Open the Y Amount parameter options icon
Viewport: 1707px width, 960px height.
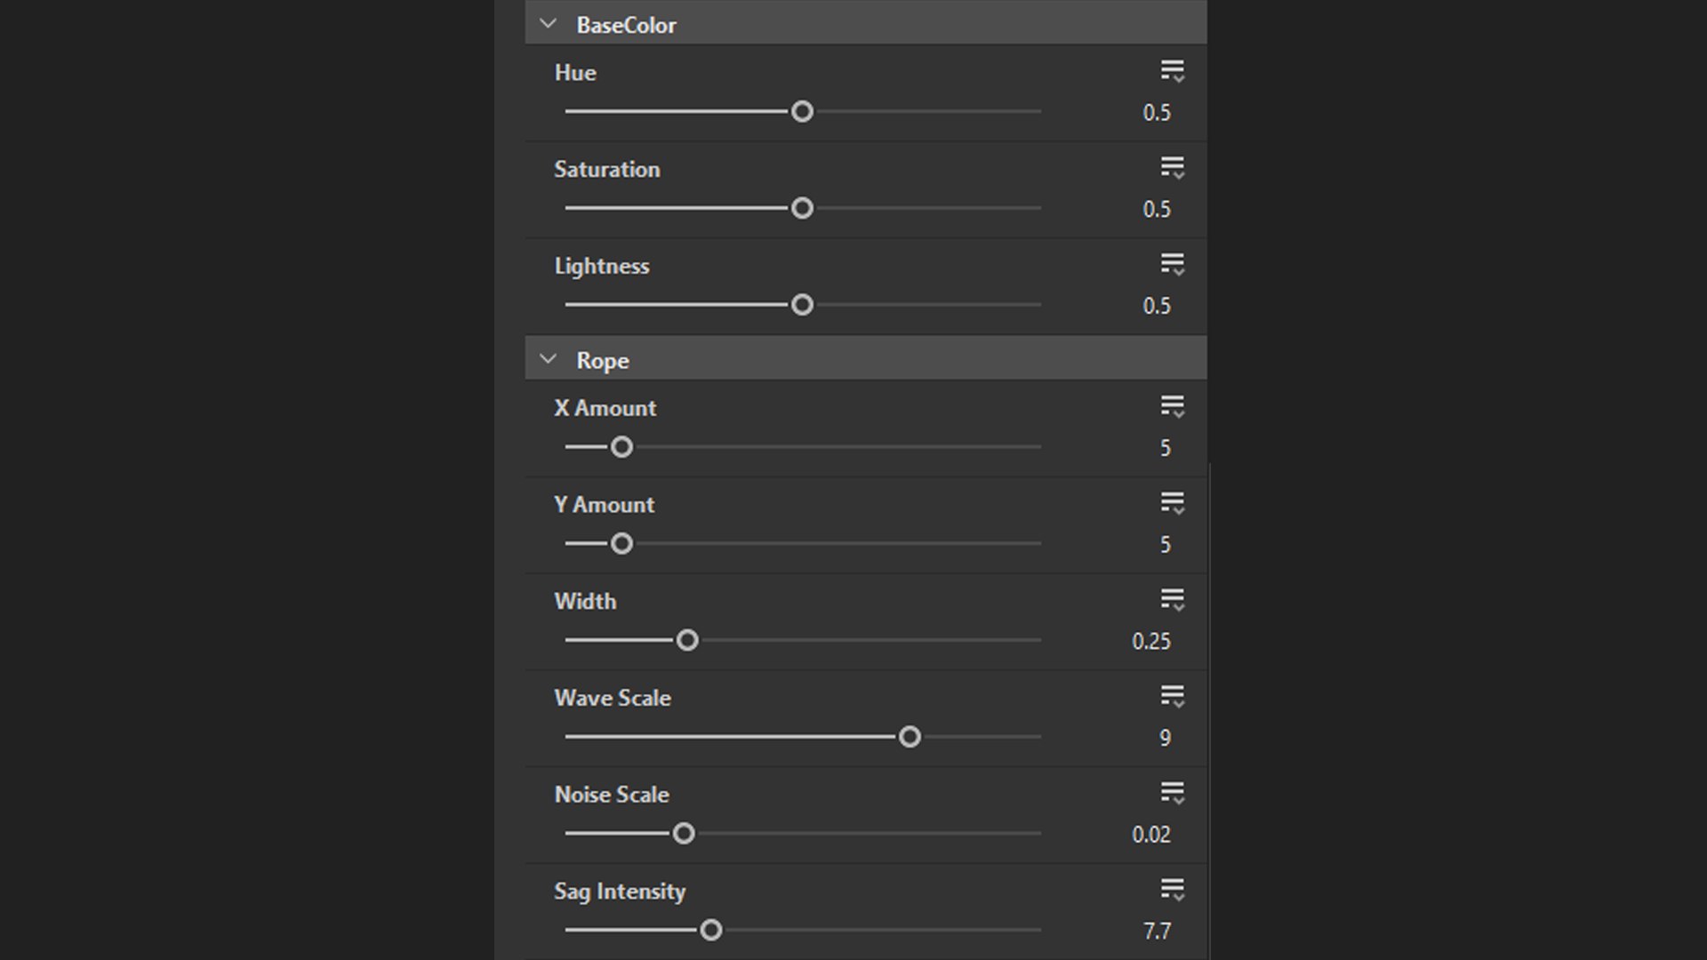pyautogui.click(x=1172, y=503)
